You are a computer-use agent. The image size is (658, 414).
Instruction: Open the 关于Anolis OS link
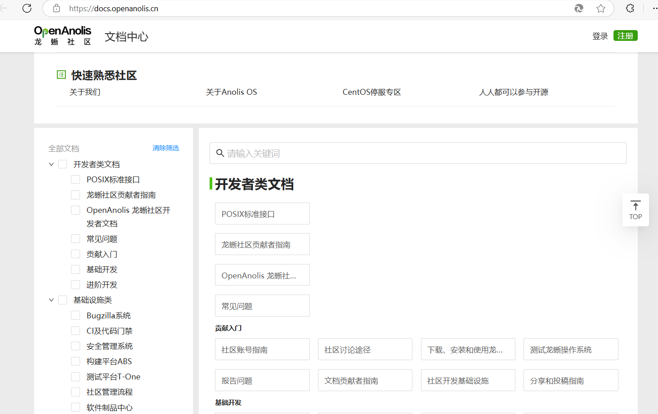pos(232,92)
